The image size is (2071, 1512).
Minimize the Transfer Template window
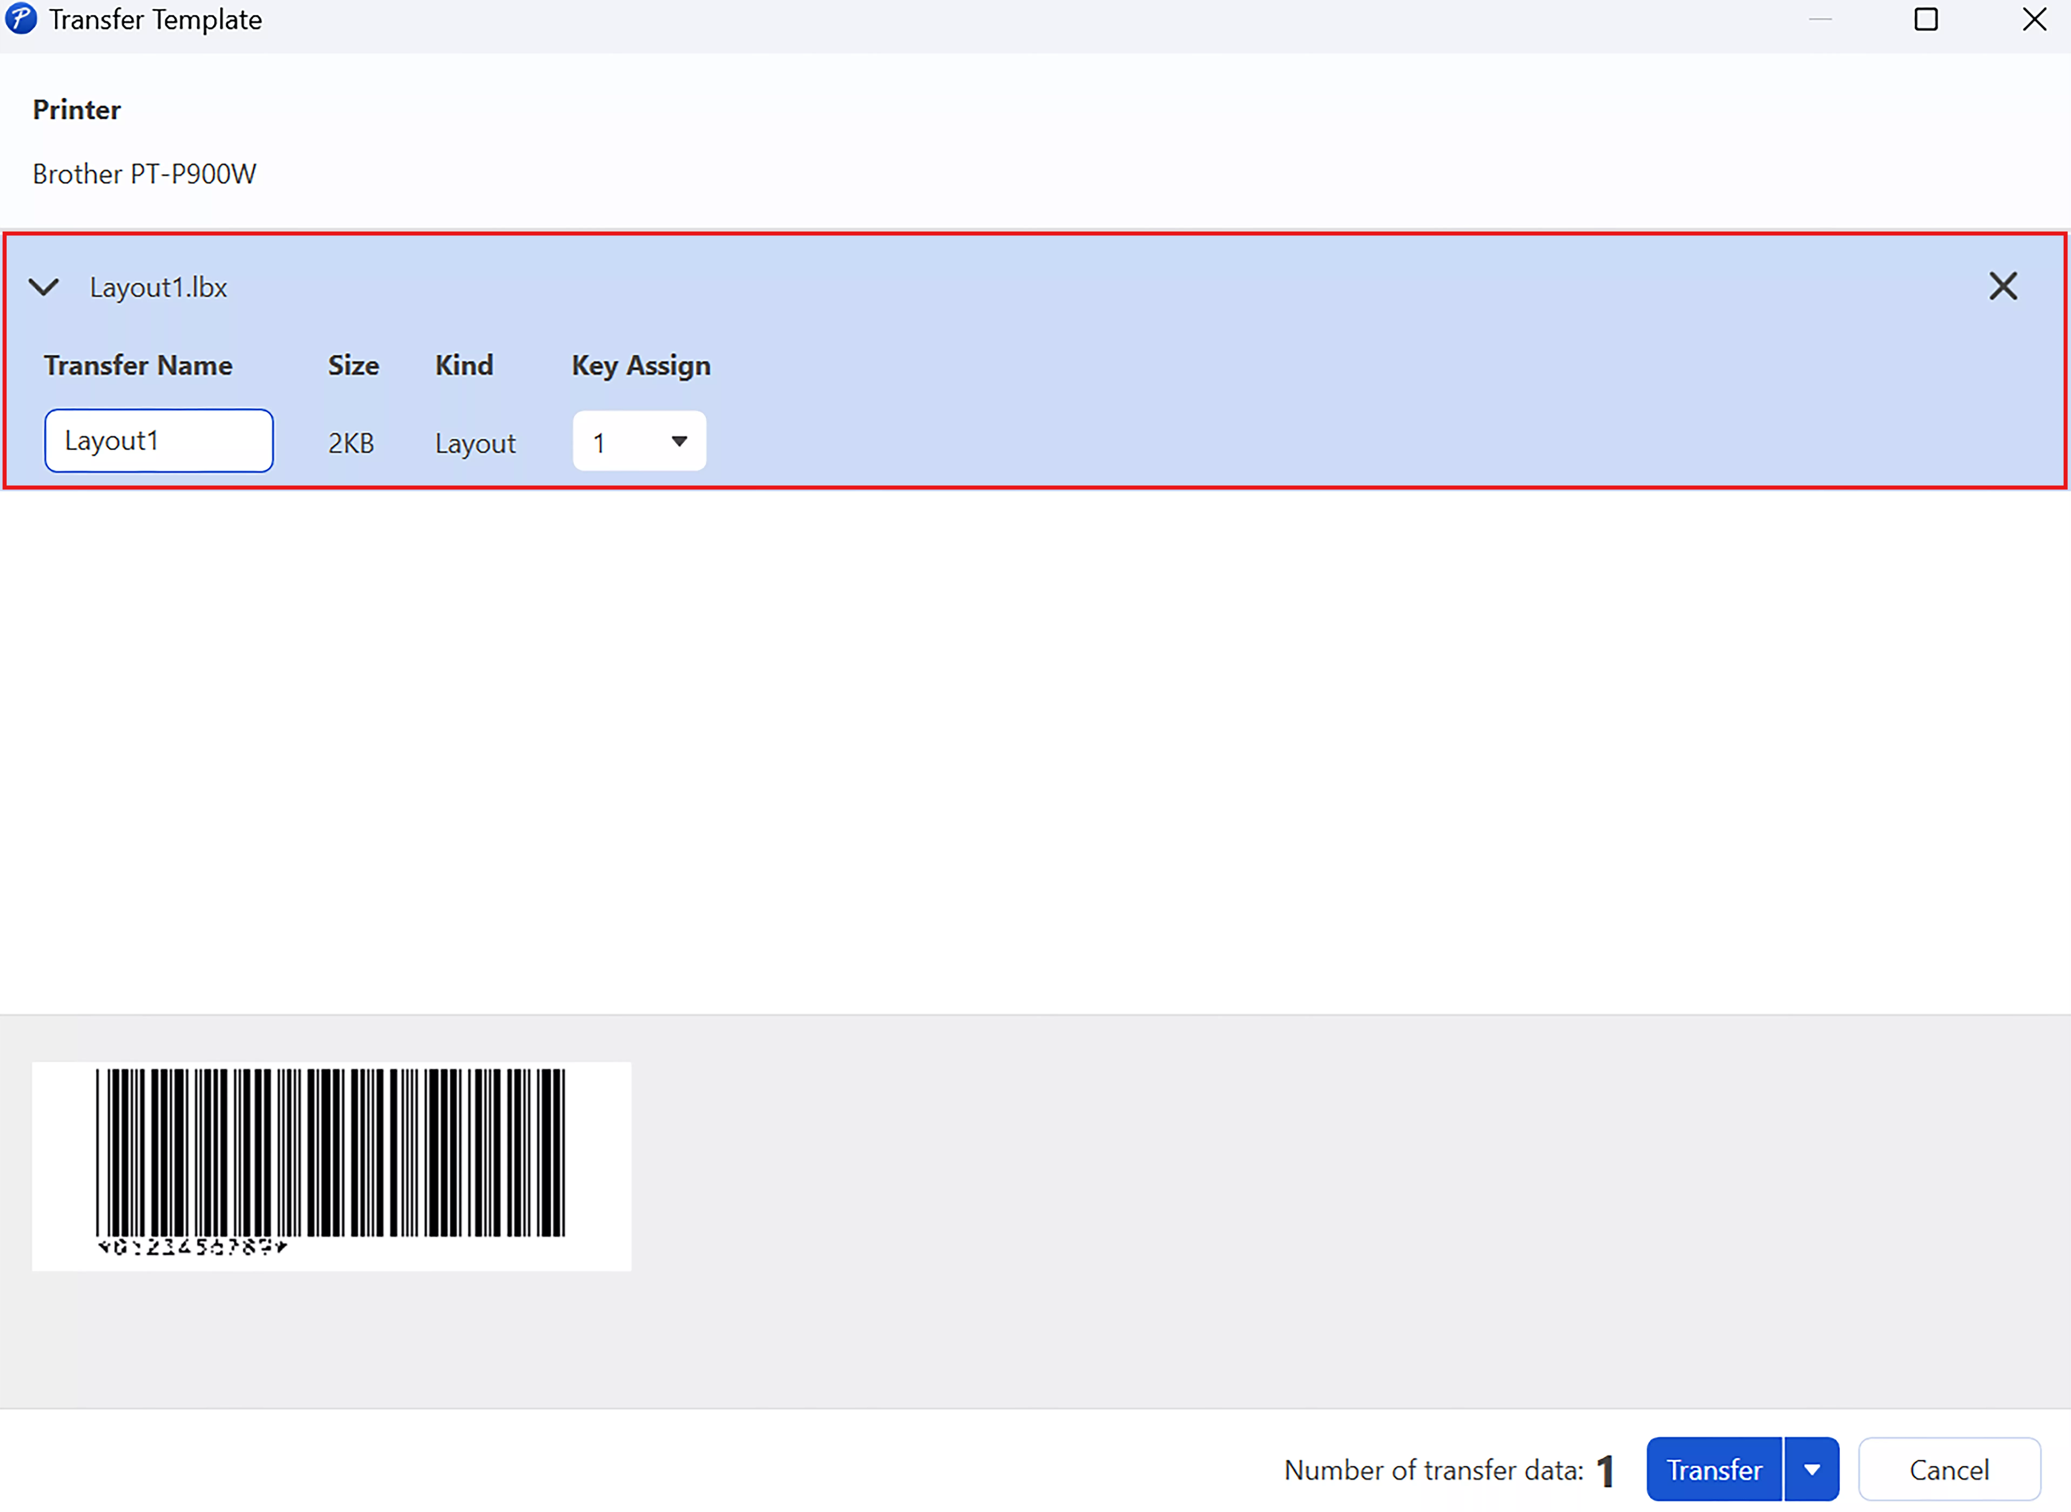tap(1819, 19)
